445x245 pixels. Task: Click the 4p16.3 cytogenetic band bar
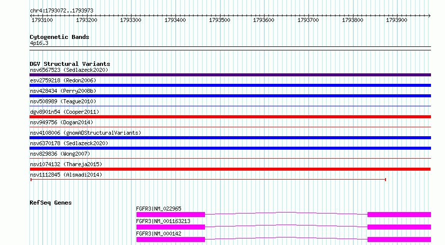click(230, 48)
